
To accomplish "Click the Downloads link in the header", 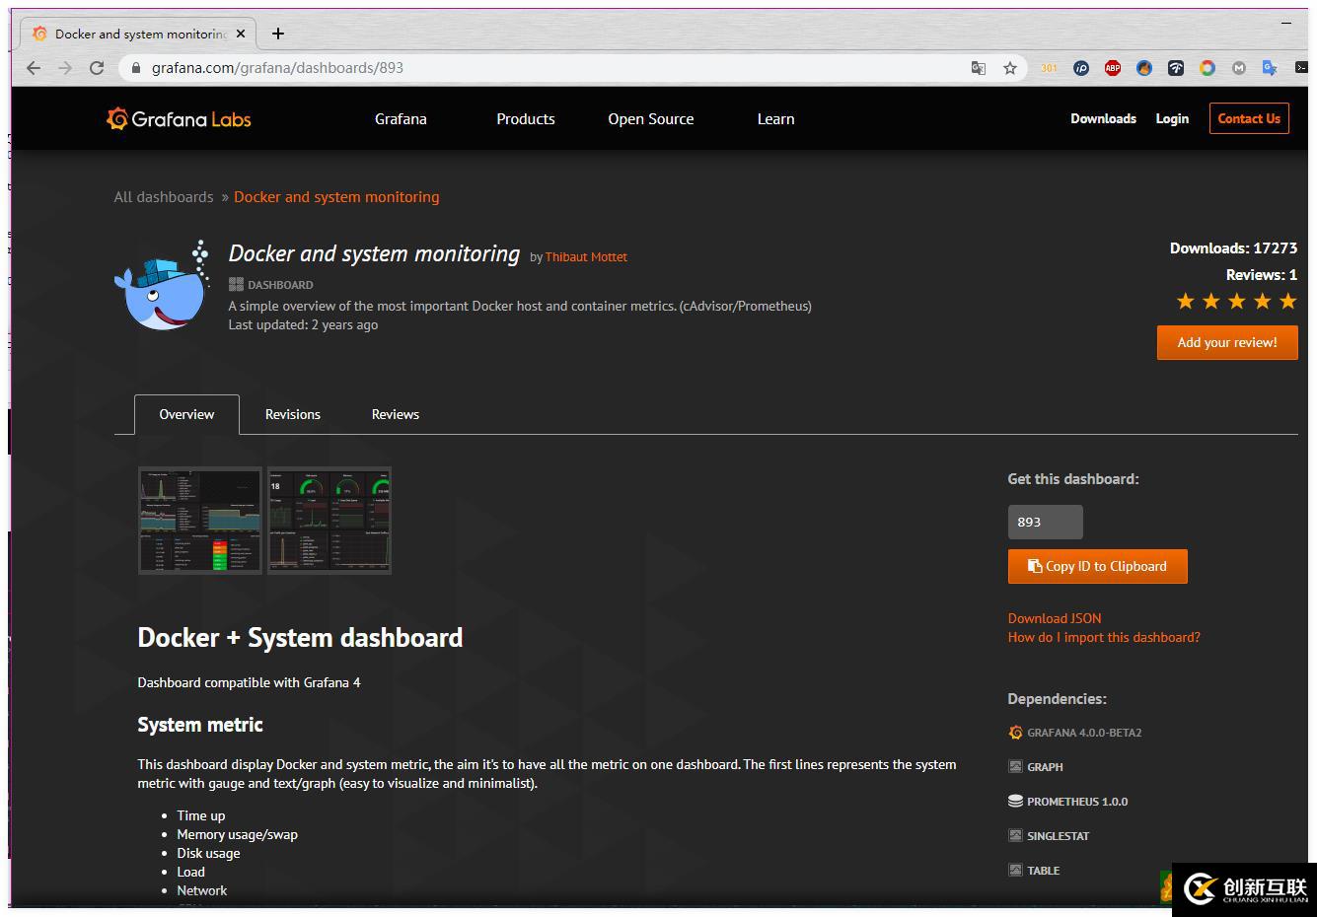I will [1104, 119].
